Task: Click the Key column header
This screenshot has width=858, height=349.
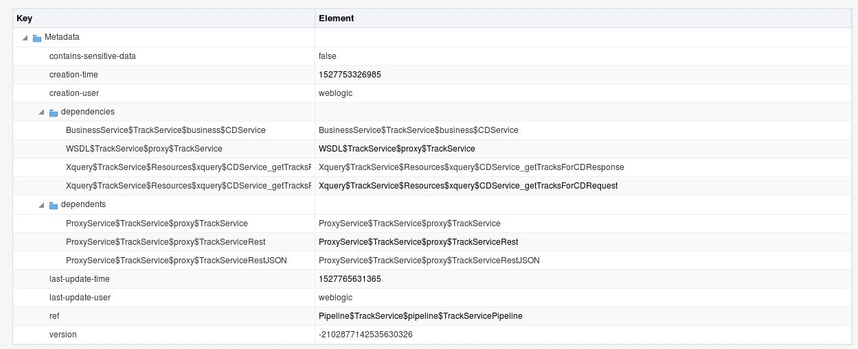Action: 25,19
